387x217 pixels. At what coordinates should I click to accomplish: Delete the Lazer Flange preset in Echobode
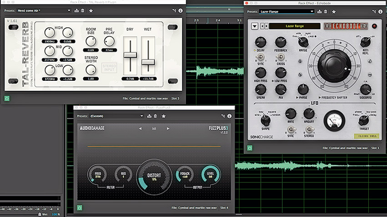[x=326, y=11]
